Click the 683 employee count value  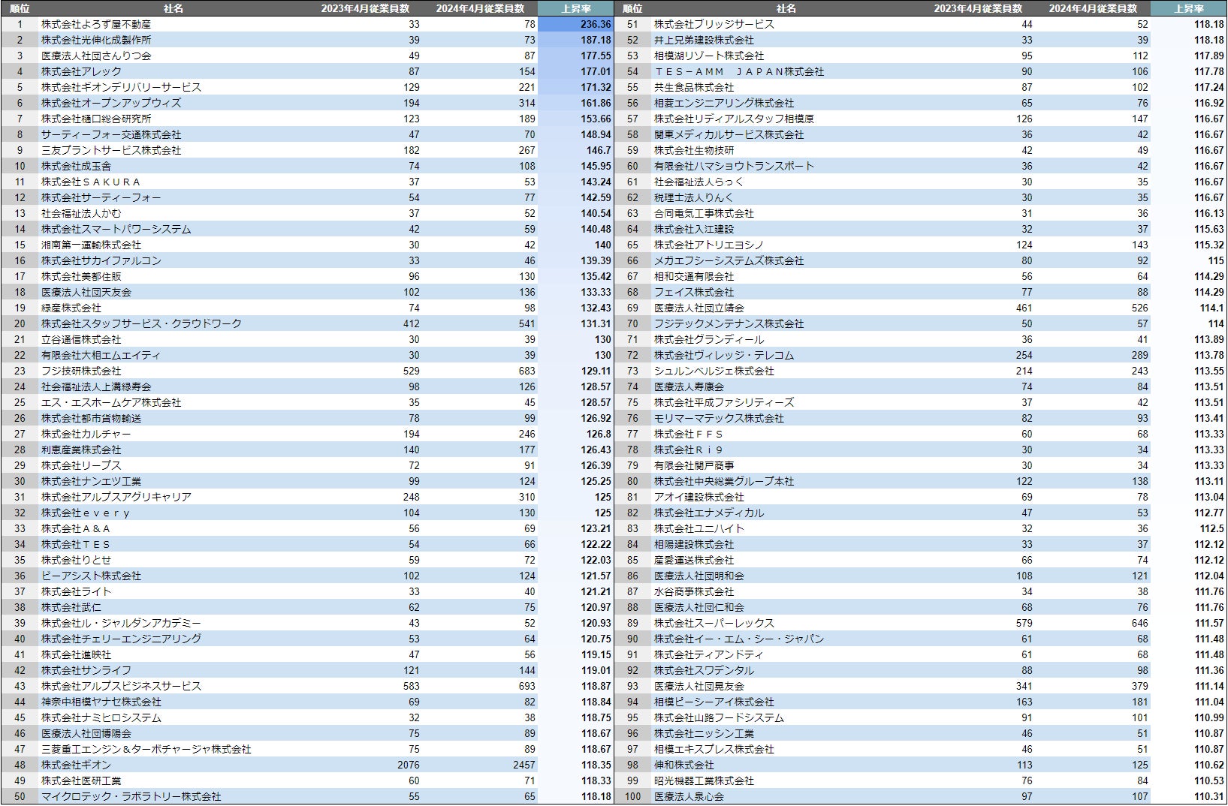coord(527,371)
